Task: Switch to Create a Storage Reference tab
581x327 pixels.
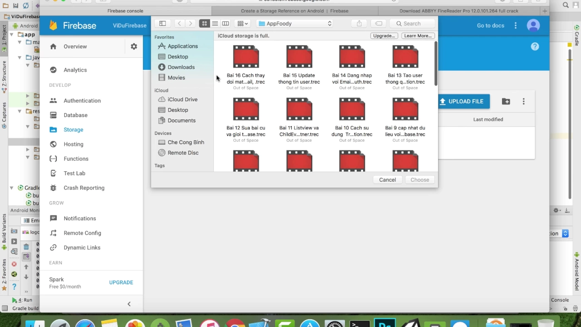Action: [295, 11]
